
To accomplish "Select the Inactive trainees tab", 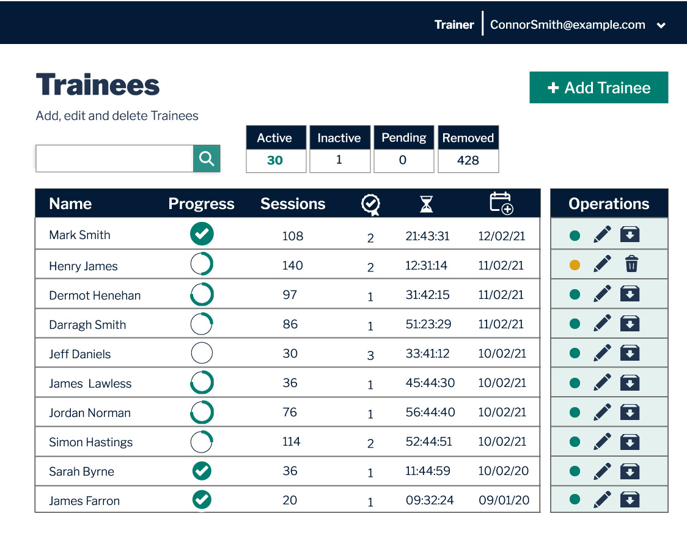I will click(339, 149).
